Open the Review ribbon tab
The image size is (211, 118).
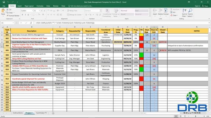[56, 6]
